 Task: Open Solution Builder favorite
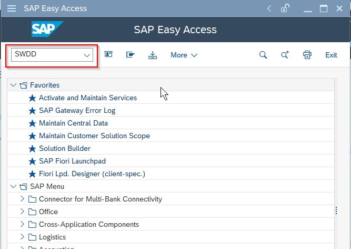coord(65,148)
